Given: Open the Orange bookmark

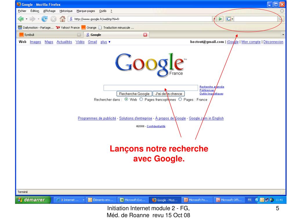Looking at the screenshot, I should (89, 28).
